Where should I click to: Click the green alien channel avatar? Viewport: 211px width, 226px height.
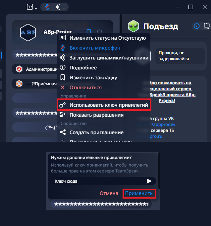[133, 26]
